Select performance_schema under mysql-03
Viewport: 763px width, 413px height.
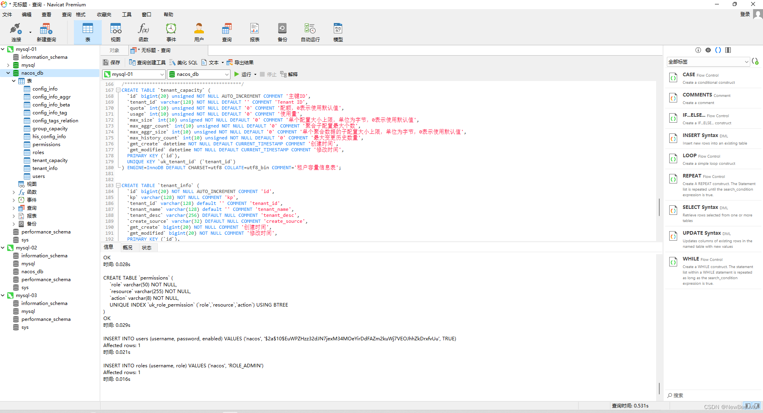46,319
